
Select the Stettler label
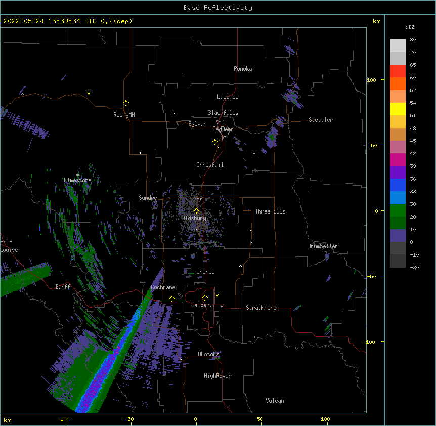(x=321, y=120)
